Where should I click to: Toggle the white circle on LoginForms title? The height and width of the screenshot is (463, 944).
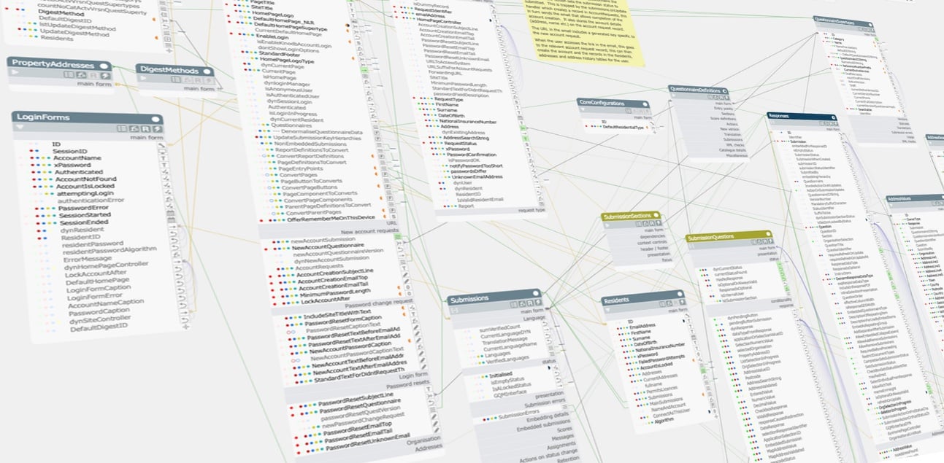(x=155, y=118)
